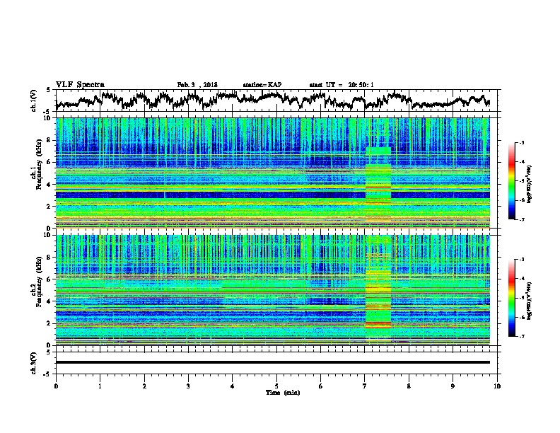Click time axis tick label 0

[x=56, y=386]
